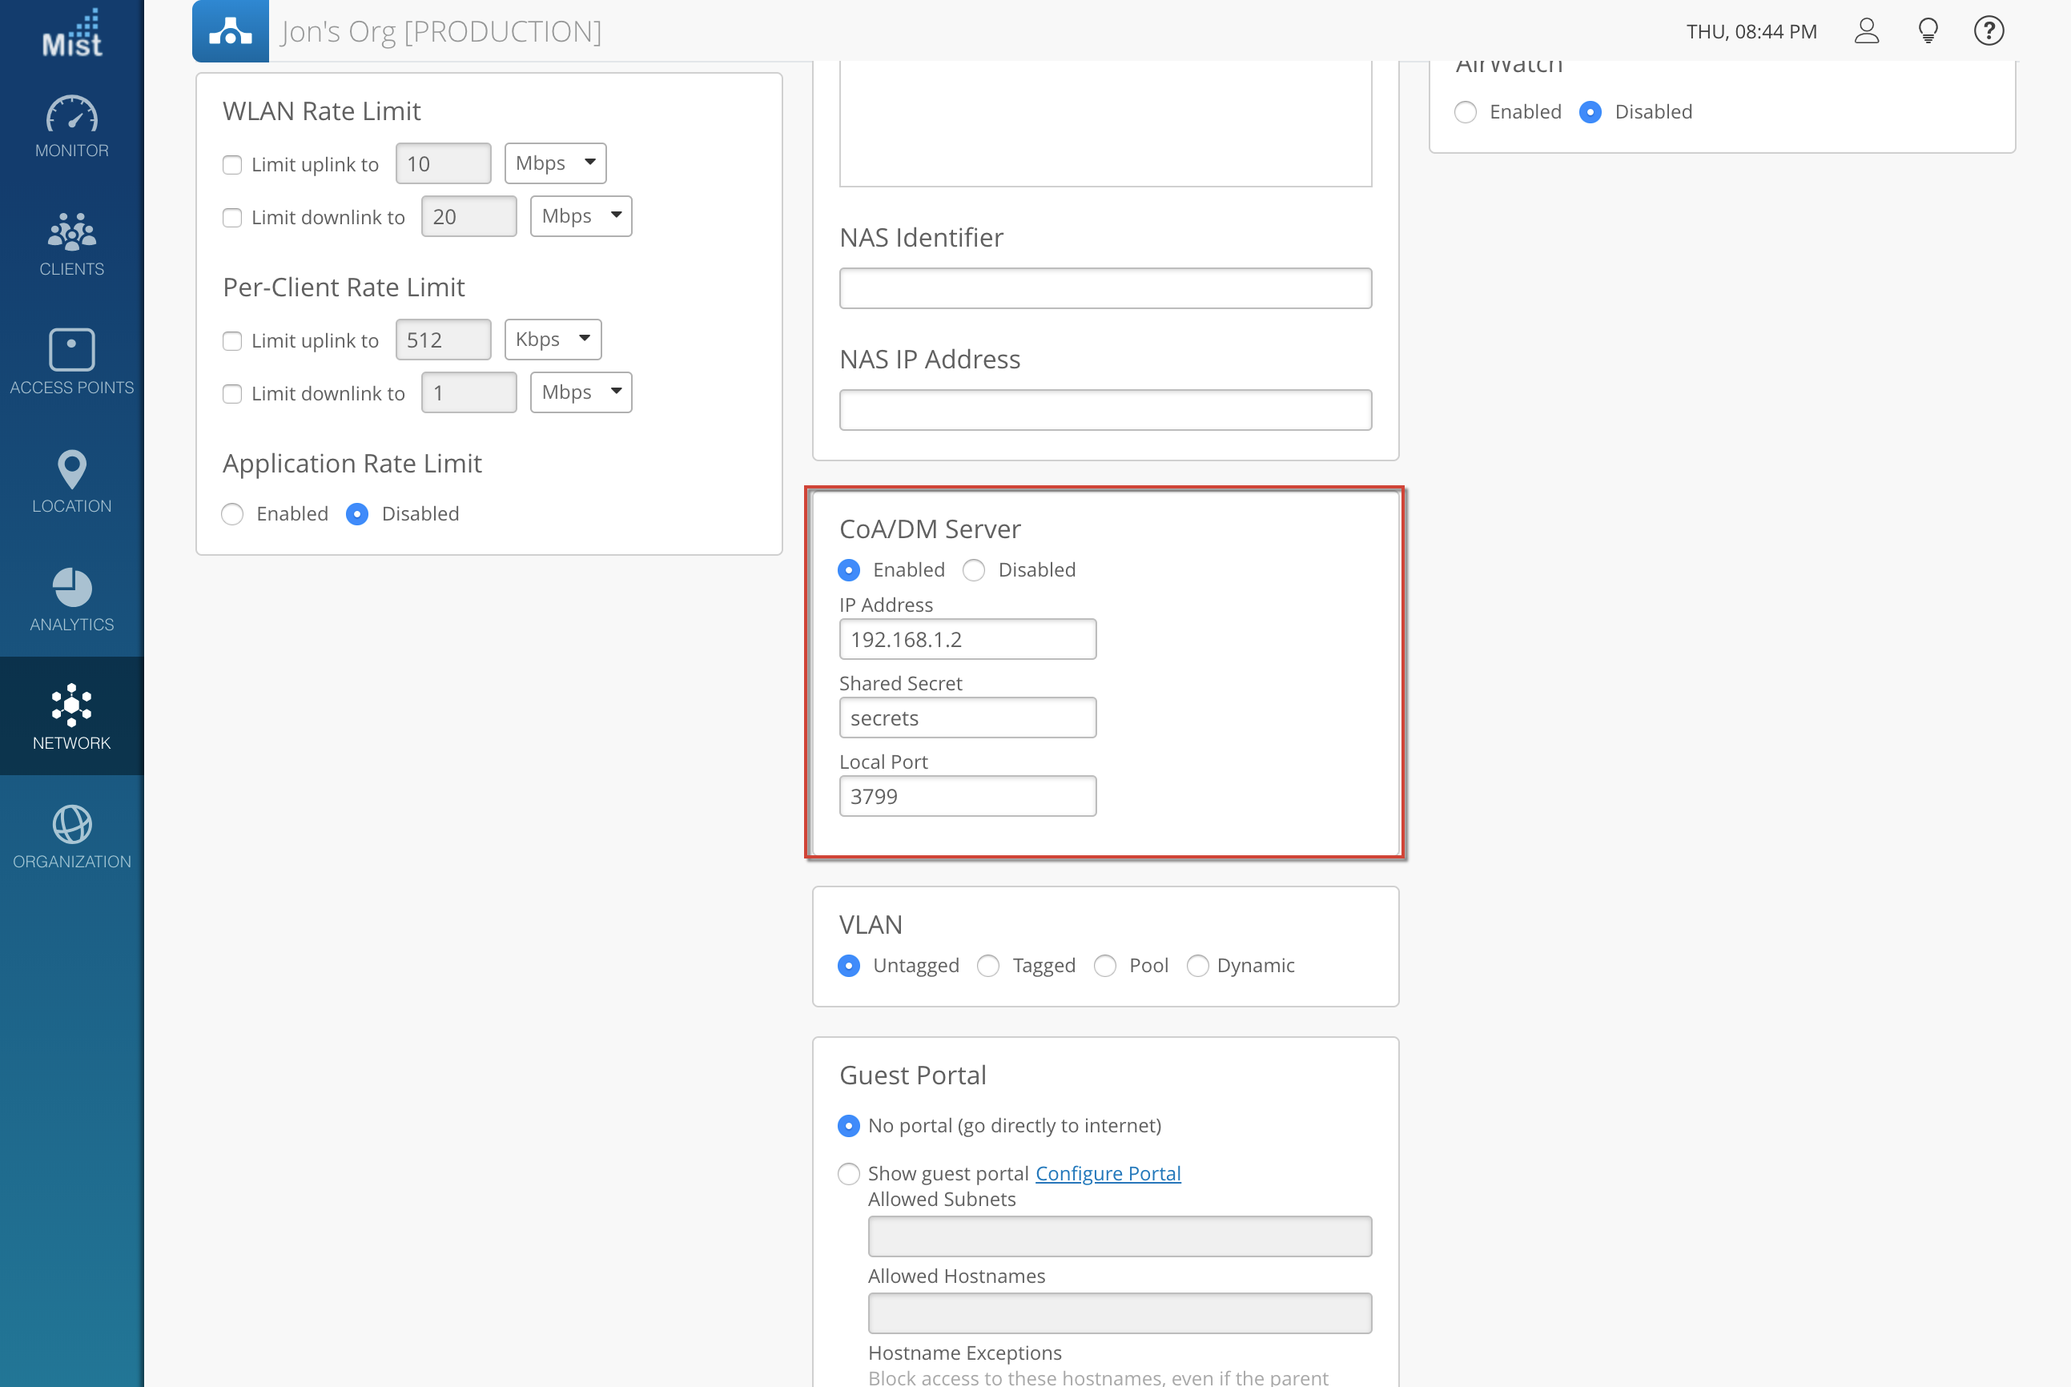Click the org hierarchy button beside Jon's Org

[x=230, y=31]
